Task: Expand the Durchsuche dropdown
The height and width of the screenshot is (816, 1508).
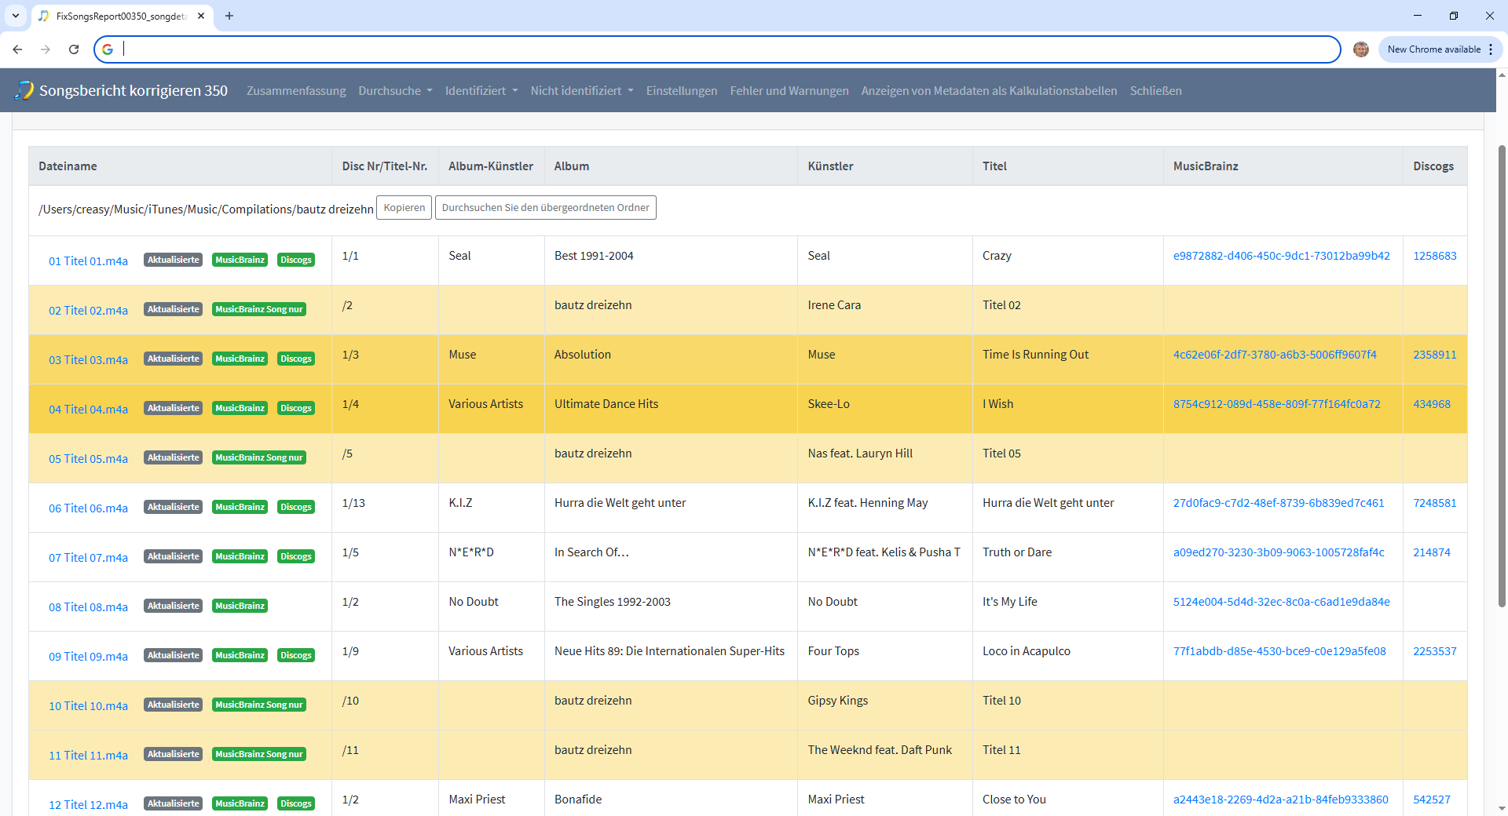Action: pos(395,91)
